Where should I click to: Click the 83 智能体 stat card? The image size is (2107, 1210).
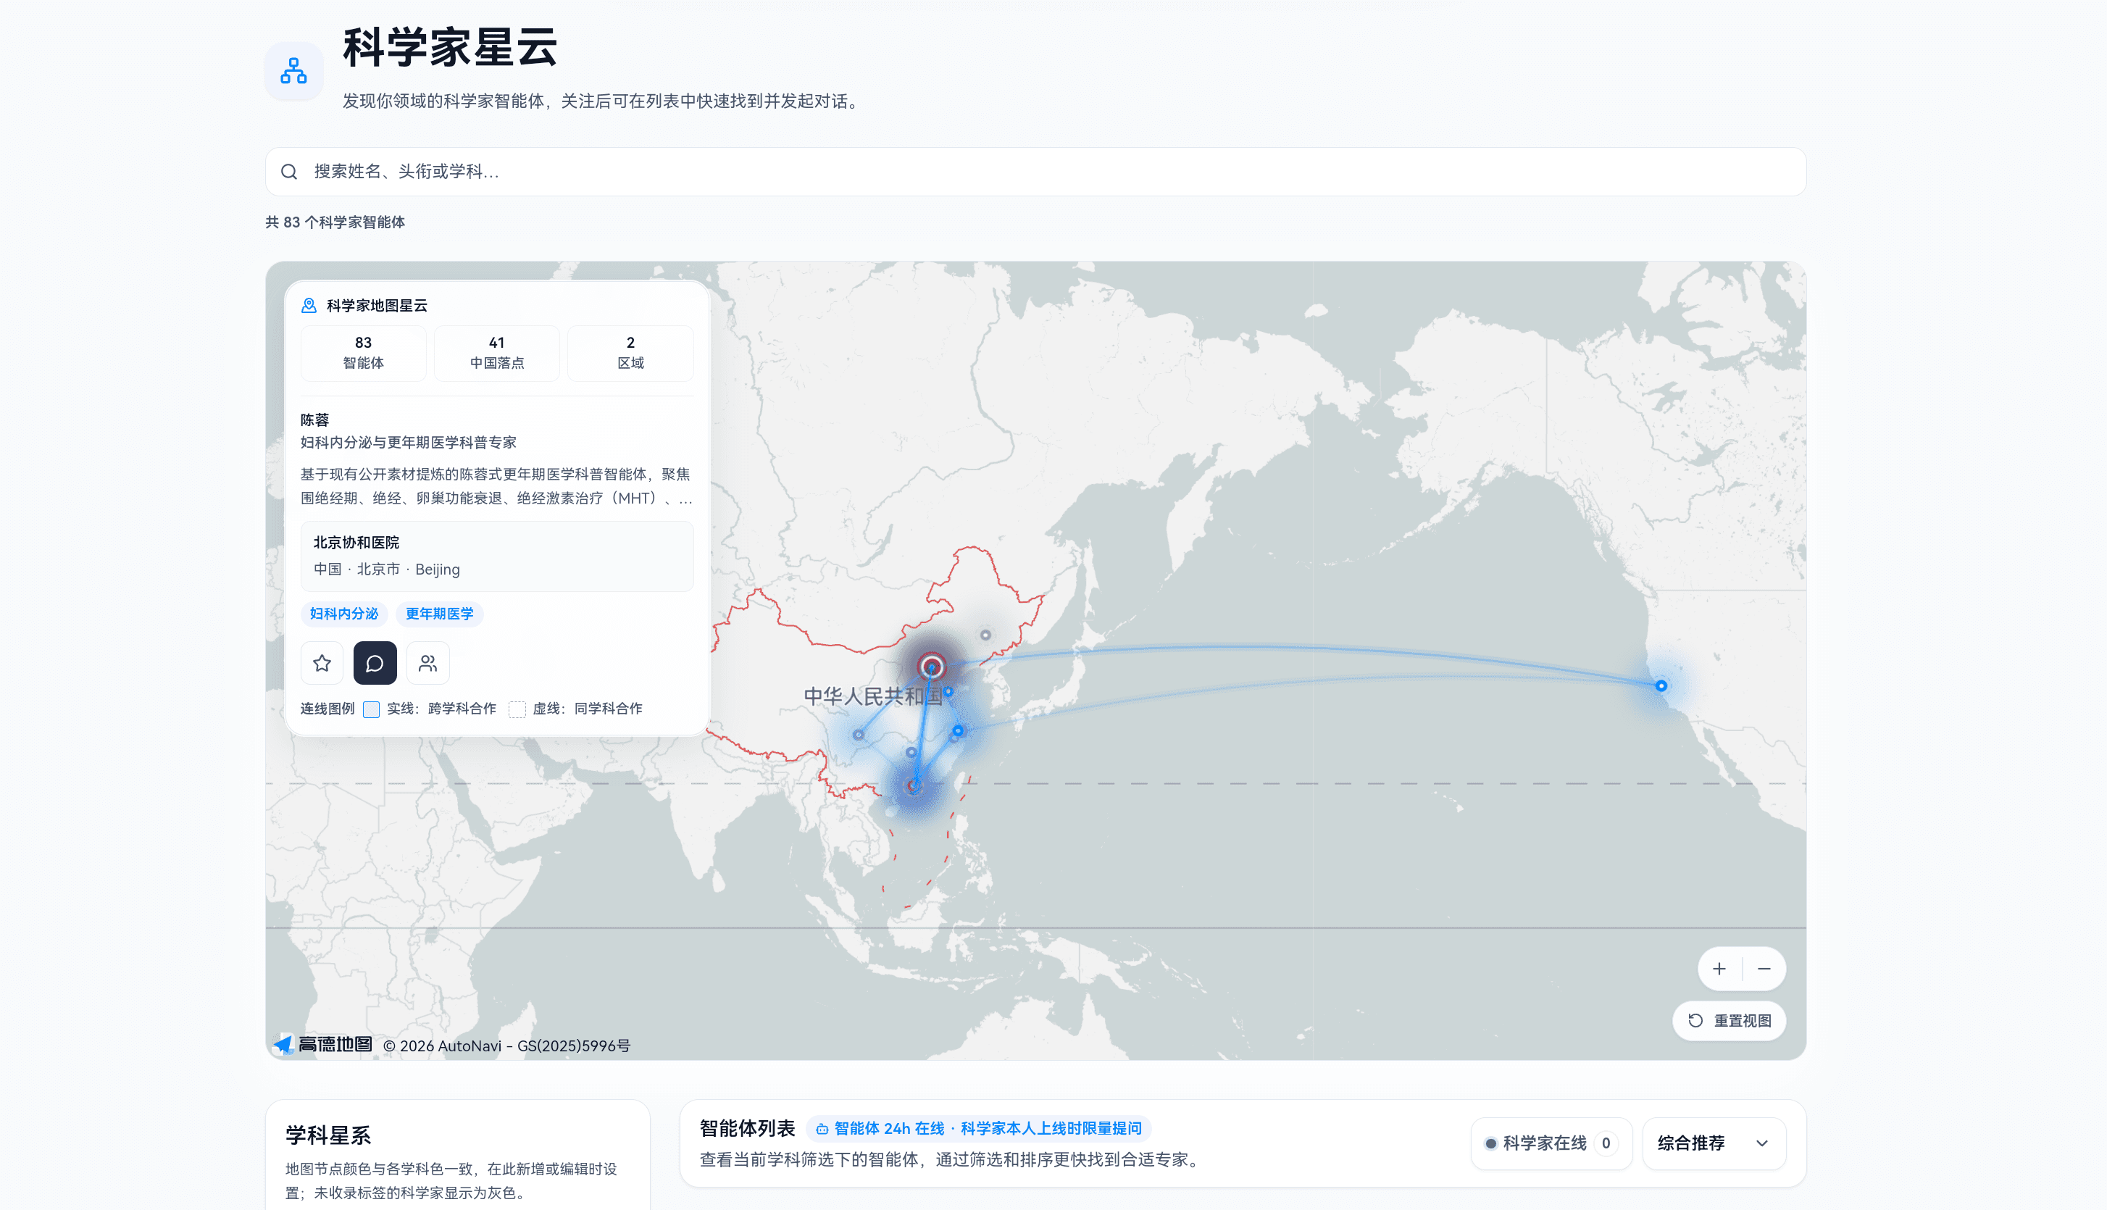[364, 353]
